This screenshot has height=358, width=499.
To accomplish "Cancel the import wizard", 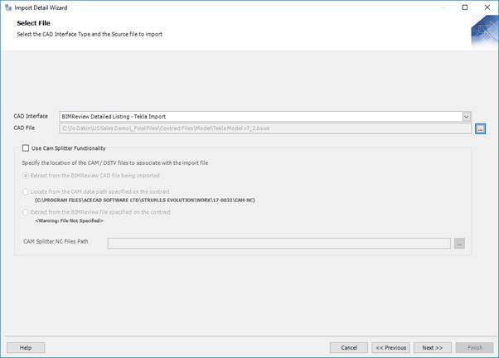I will (348, 347).
